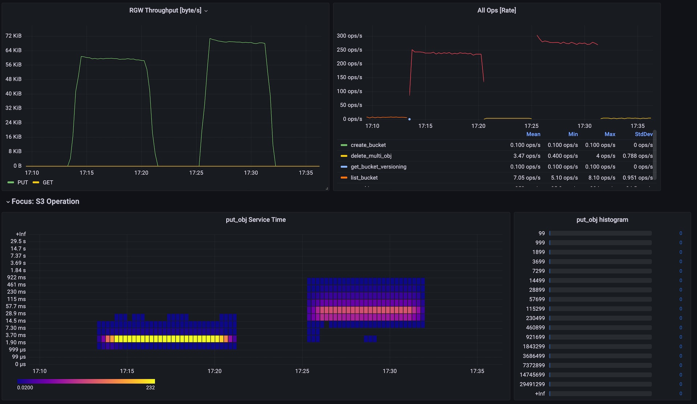
Task: Click the blue data point on All Ops graph
Action: pyautogui.click(x=409, y=119)
